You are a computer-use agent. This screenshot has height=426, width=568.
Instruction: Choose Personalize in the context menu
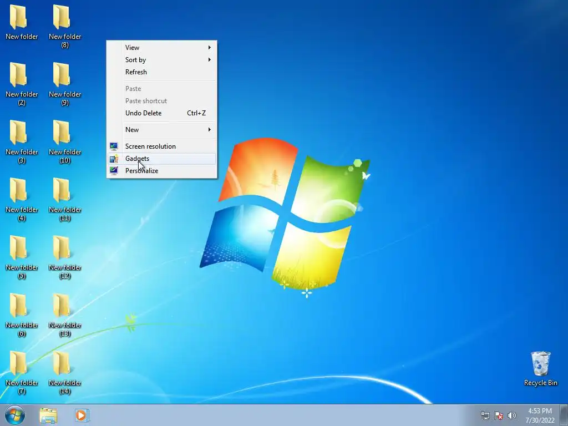162,171
